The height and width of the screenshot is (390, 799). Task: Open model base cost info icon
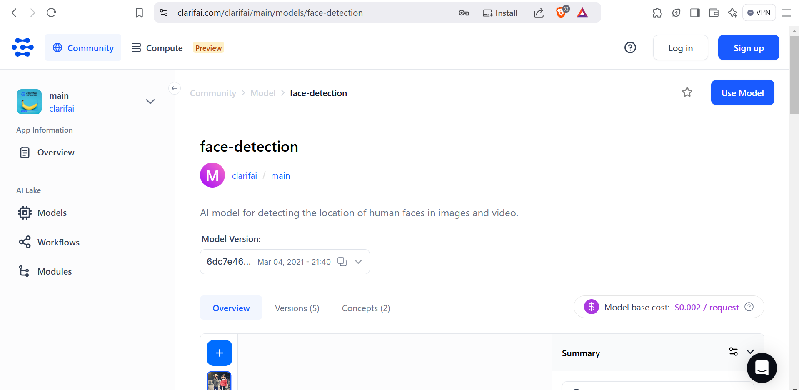tap(749, 307)
